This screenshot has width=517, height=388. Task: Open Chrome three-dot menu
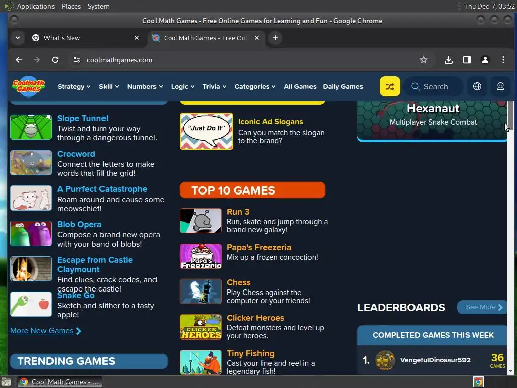(503, 60)
